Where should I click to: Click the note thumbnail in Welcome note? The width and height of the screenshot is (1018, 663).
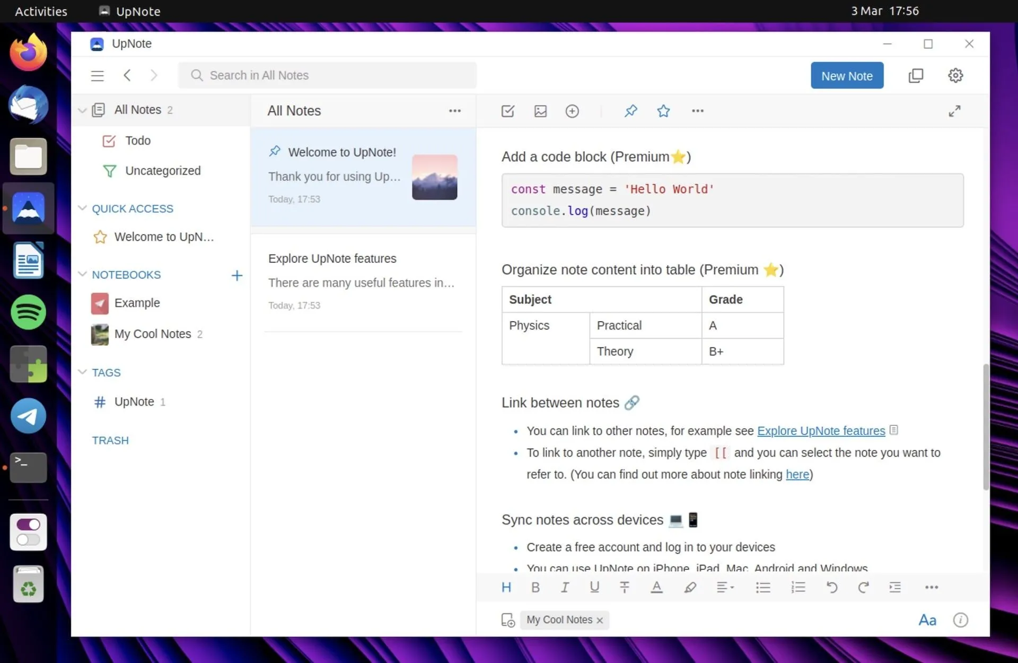point(435,177)
